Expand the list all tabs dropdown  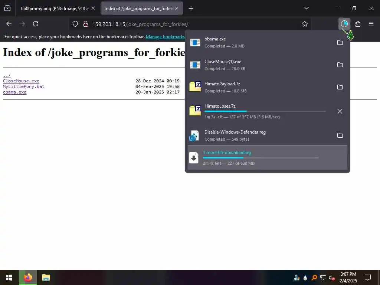pyautogui.click(x=306, y=8)
